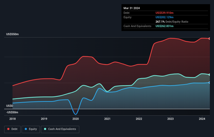The width and height of the screenshot is (214, 137).
Task: Click the 2020 x-axis label
Action: coord(76,119)
